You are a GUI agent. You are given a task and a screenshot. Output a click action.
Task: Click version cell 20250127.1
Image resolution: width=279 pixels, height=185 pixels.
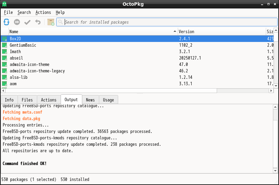[x=190, y=58]
